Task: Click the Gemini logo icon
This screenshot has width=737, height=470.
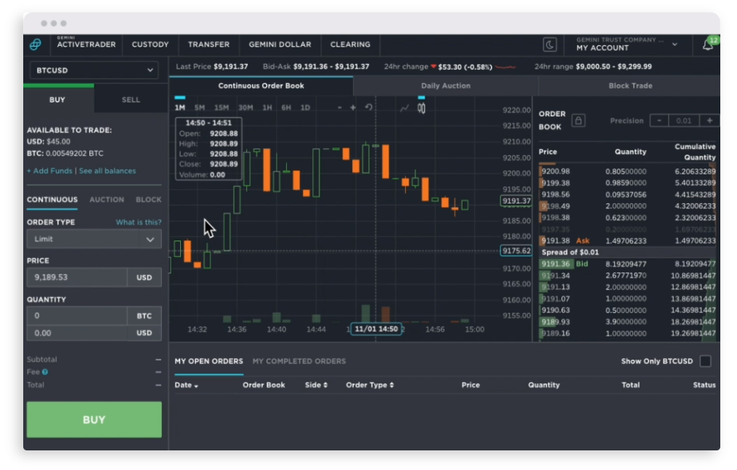Action: (36, 44)
